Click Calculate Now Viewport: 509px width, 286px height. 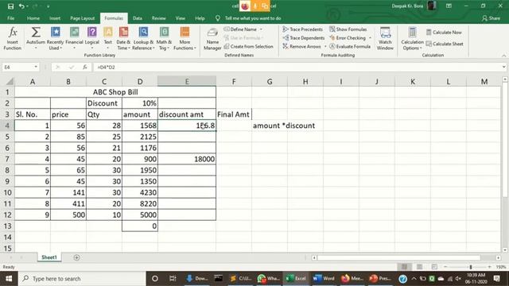click(444, 32)
